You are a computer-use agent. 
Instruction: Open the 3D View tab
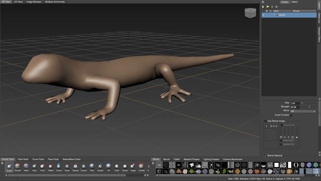tap(6, 2)
